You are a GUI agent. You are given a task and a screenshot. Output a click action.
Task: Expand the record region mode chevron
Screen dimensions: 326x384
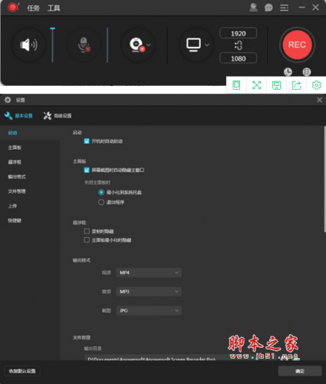point(207,45)
